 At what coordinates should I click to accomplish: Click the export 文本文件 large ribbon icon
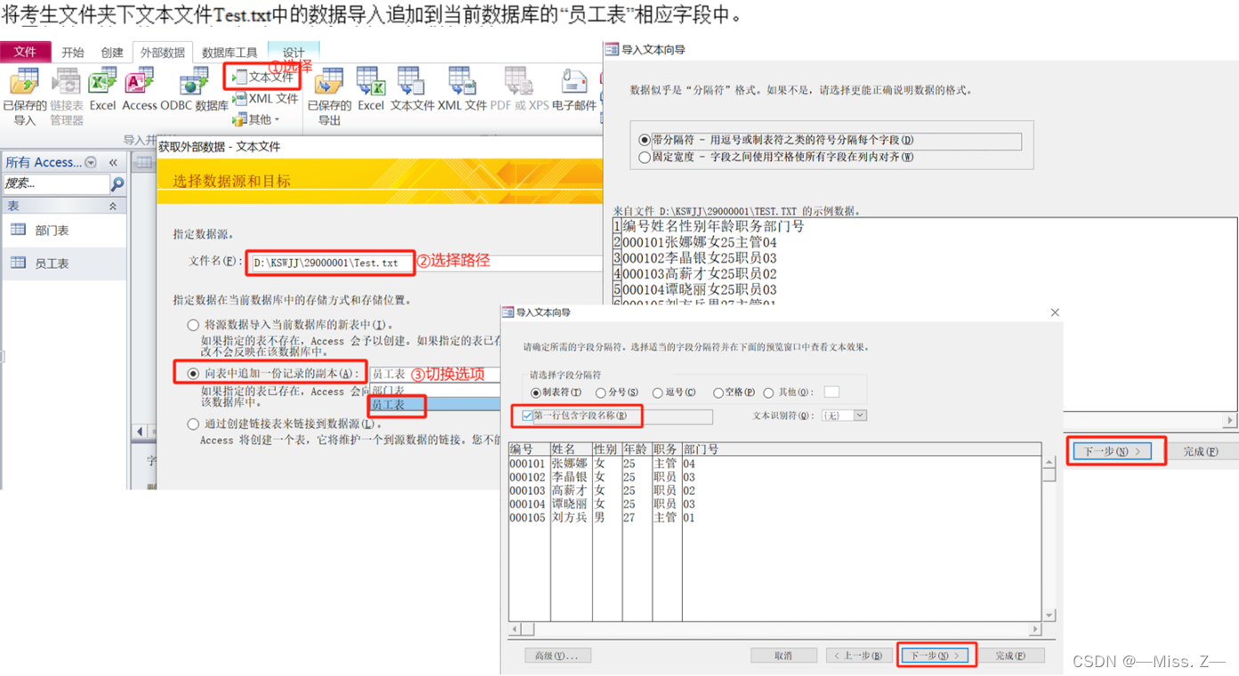point(412,91)
